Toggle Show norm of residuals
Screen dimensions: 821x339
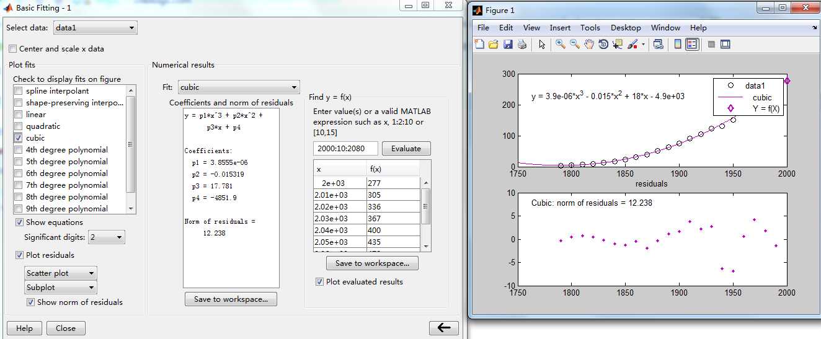pos(31,302)
